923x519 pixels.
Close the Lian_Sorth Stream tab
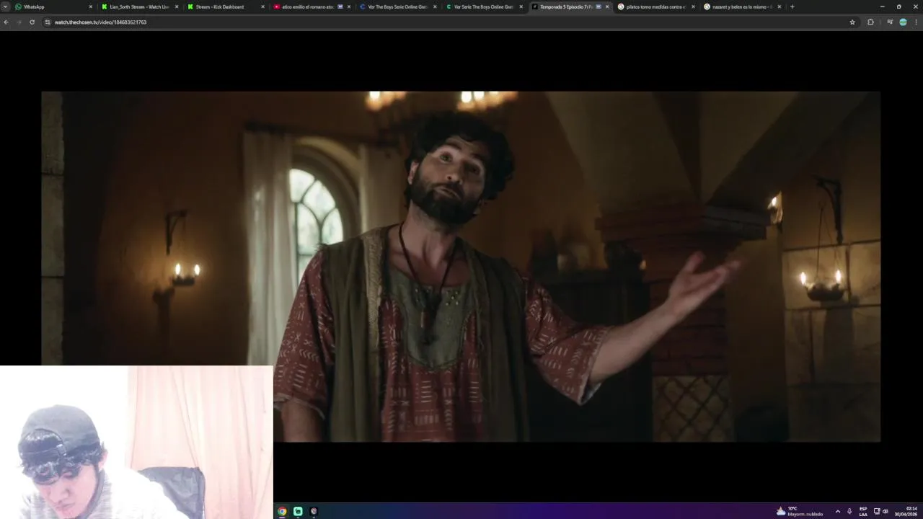tap(177, 6)
